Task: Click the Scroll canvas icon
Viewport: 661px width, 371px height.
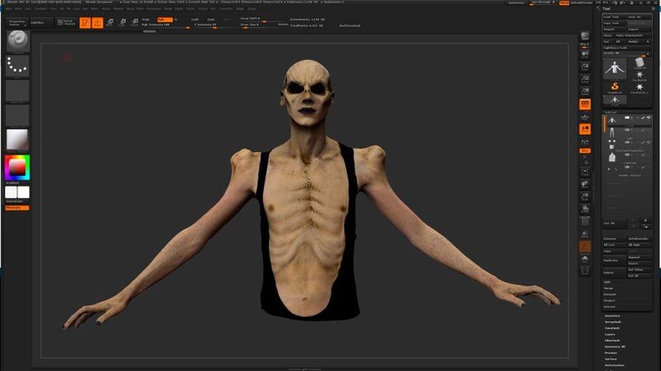Action: [585, 55]
